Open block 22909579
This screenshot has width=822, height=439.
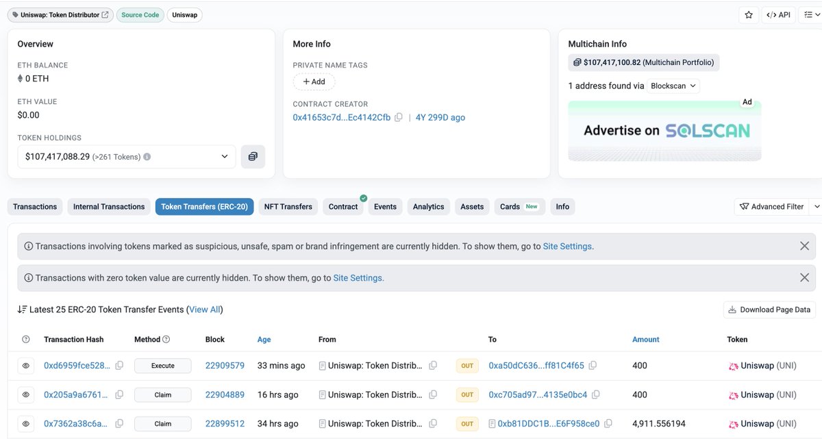225,366
